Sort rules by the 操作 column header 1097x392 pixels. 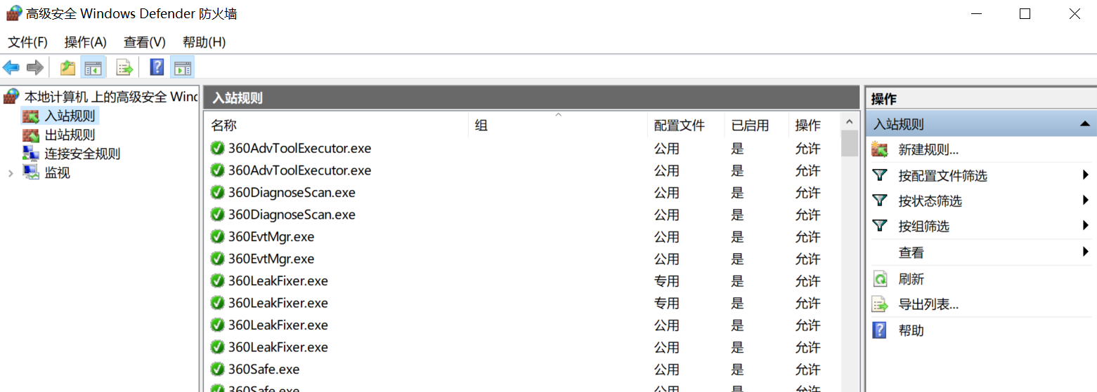pos(814,126)
